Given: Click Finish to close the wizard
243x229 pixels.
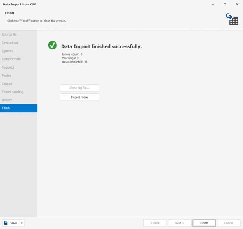Looking at the screenshot, I should coord(204,223).
